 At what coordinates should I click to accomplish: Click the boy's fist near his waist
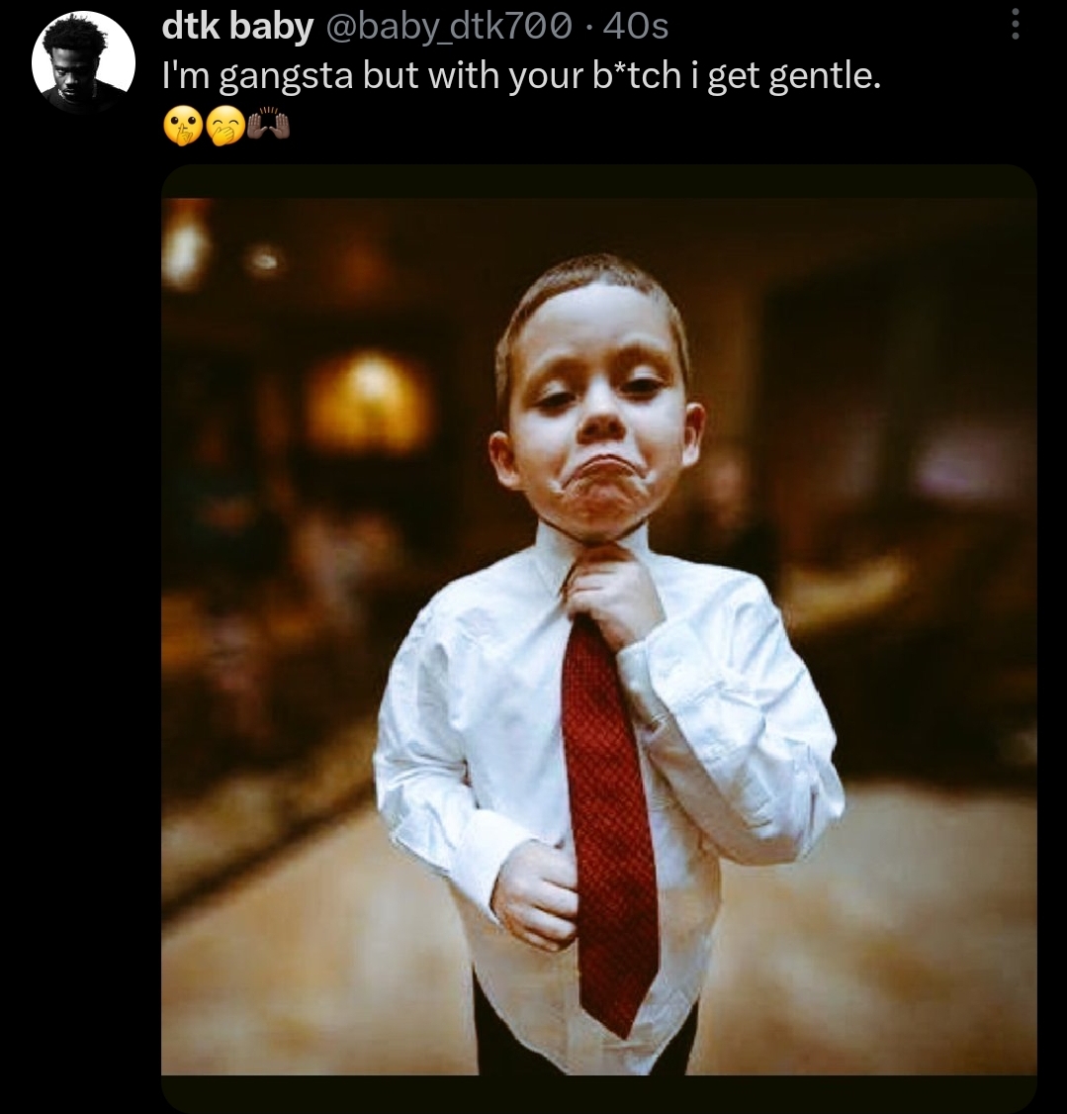pyautogui.click(x=534, y=895)
